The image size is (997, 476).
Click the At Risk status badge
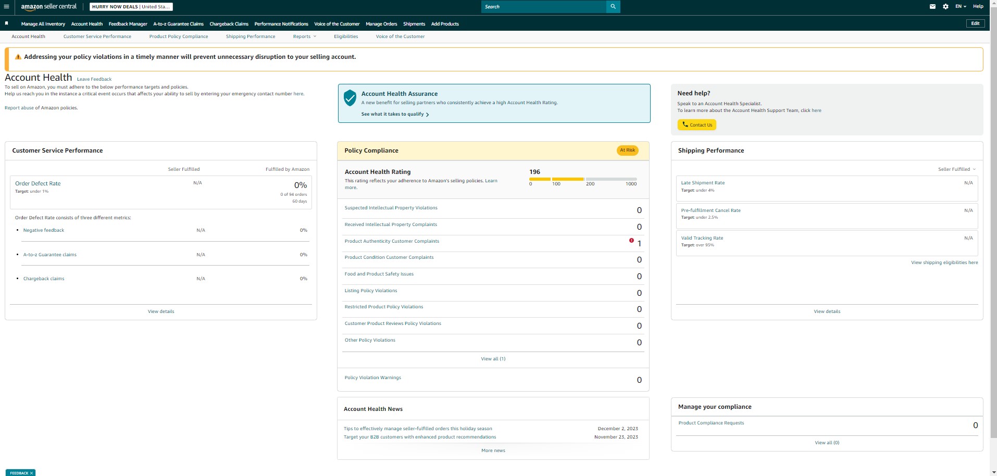point(627,150)
